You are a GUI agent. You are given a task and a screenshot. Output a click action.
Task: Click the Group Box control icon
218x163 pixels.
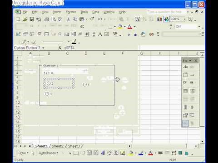pyautogui.click(x=185, y=75)
